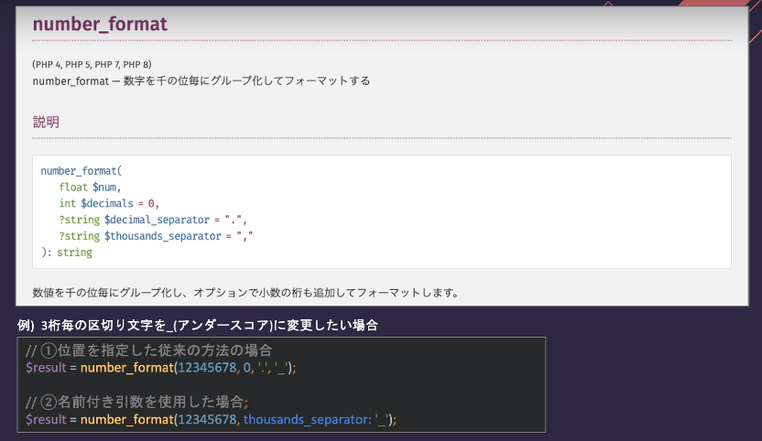Click the "?string $thousands_separator" parameter line
762x441 pixels.
156,236
